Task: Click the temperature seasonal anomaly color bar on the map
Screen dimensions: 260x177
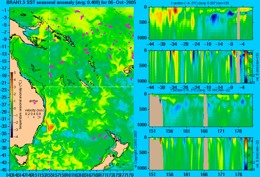Action: pos(12,105)
